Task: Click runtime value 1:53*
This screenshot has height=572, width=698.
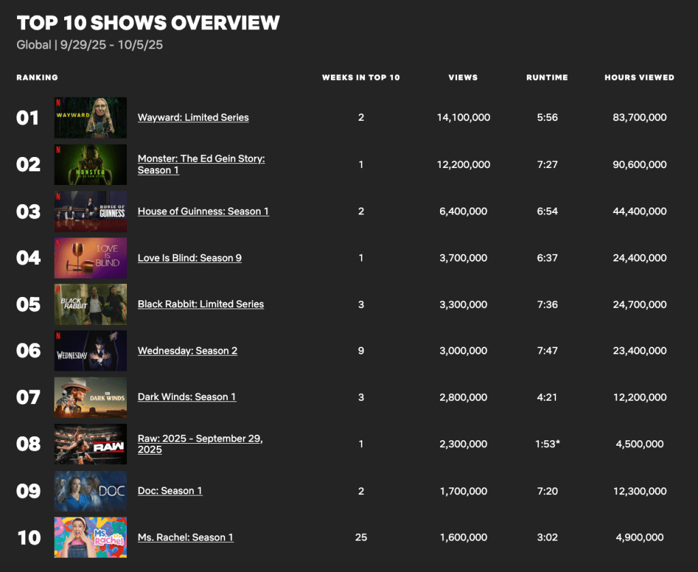Action: [x=547, y=444]
